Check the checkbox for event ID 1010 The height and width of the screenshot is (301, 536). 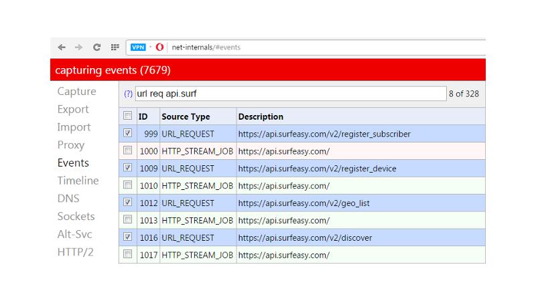(127, 185)
